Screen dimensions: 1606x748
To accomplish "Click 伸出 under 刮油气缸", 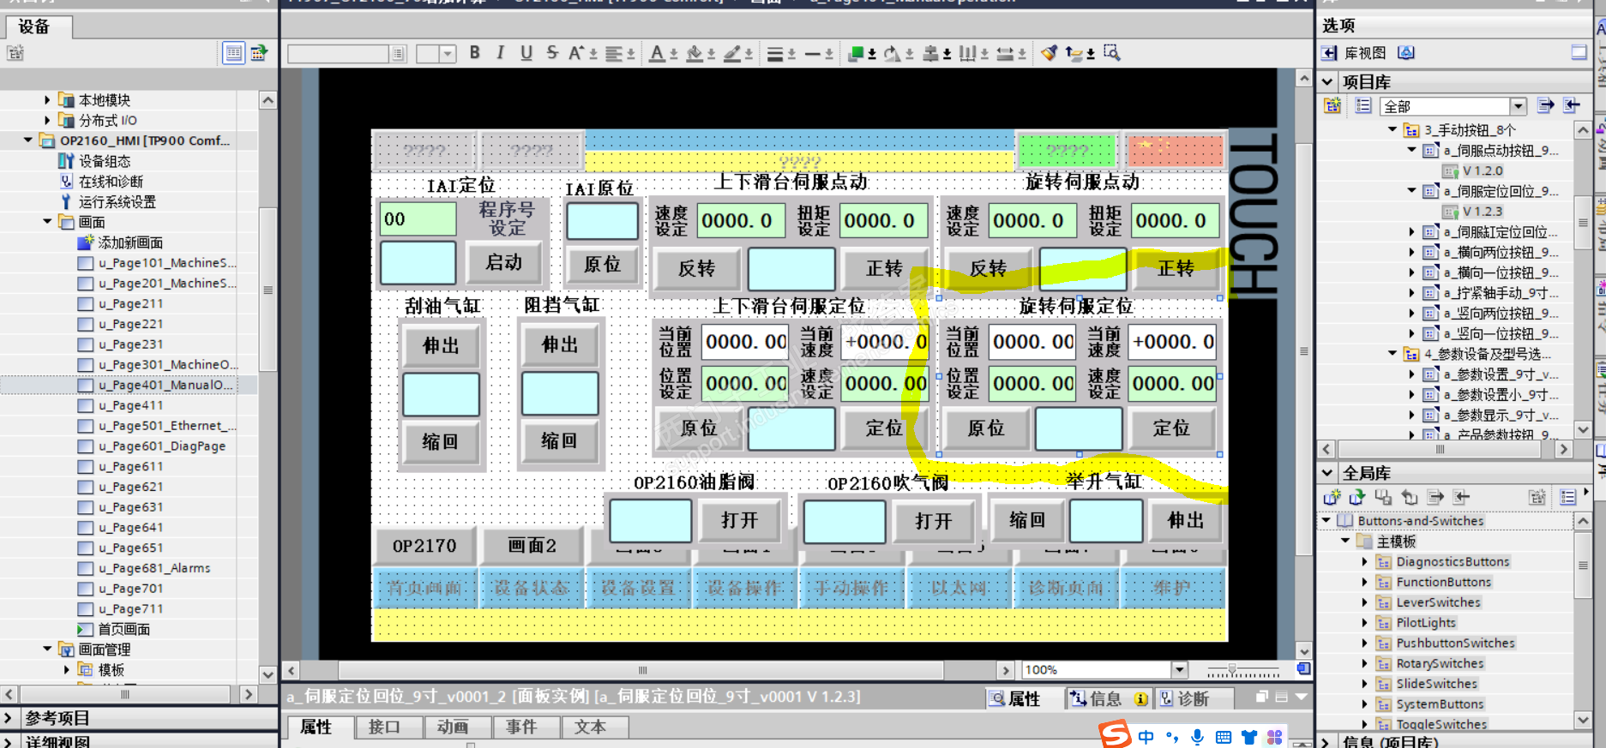I will click(441, 345).
